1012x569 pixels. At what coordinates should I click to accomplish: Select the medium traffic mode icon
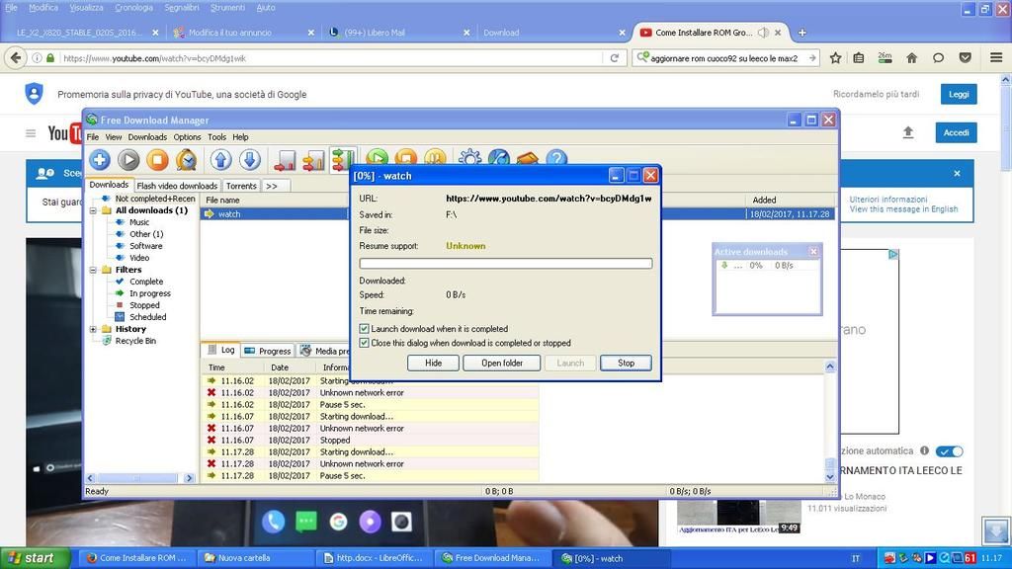313,159
